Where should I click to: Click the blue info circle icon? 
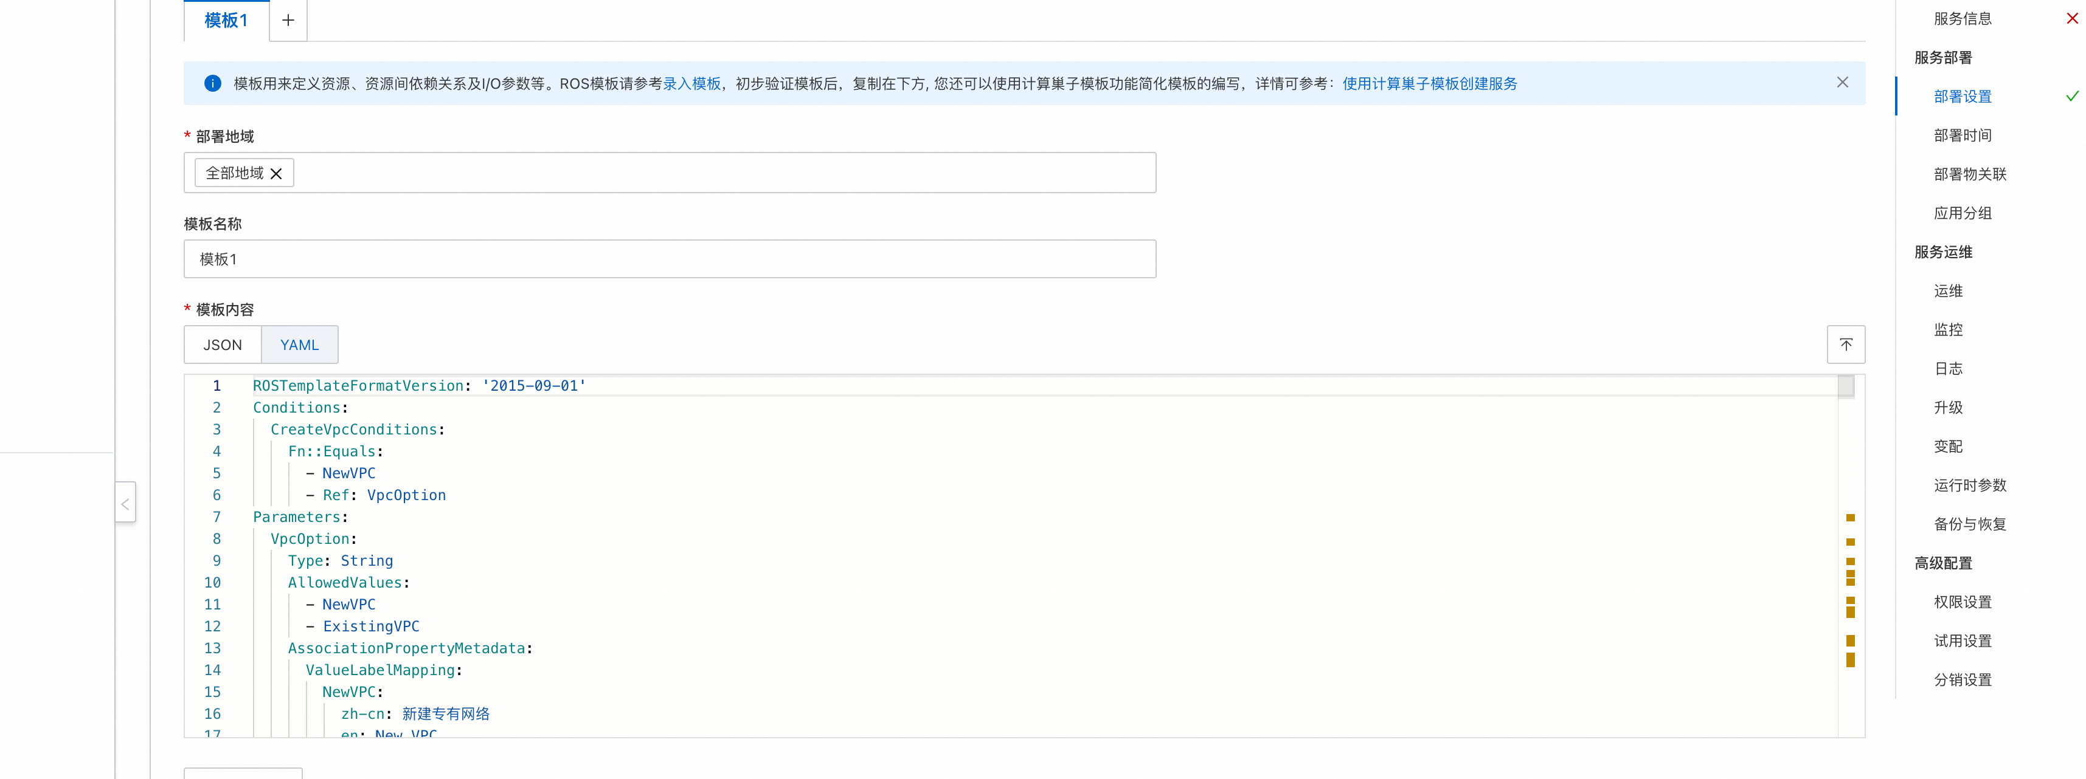point(212,83)
